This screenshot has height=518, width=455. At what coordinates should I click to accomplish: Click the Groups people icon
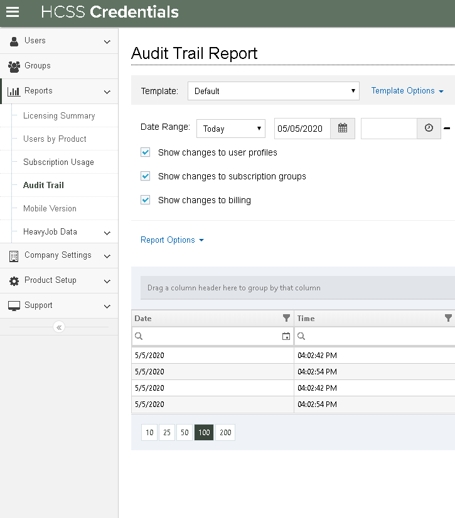click(14, 66)
